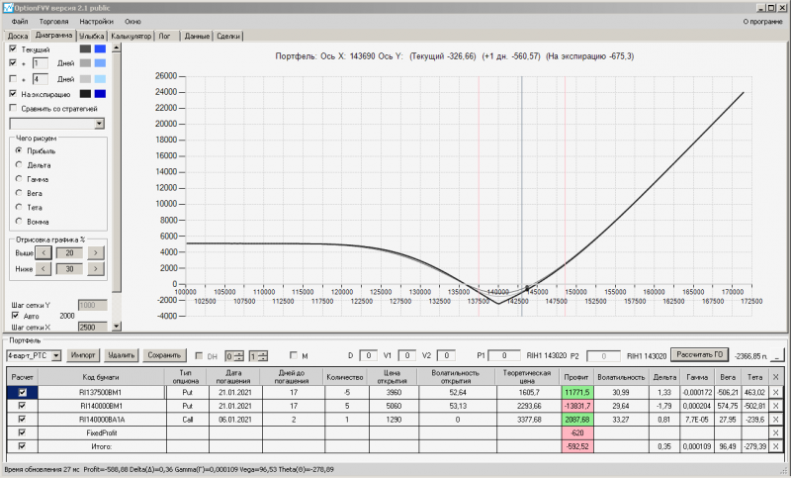This screenshot has height=478, width=791.
Task: Click the Шаг сетки X input field
Action: [93, 328]
